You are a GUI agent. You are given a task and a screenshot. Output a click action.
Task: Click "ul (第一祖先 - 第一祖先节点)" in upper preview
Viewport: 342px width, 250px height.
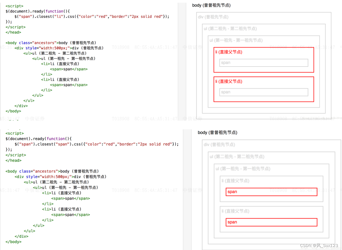coord(236,40)
